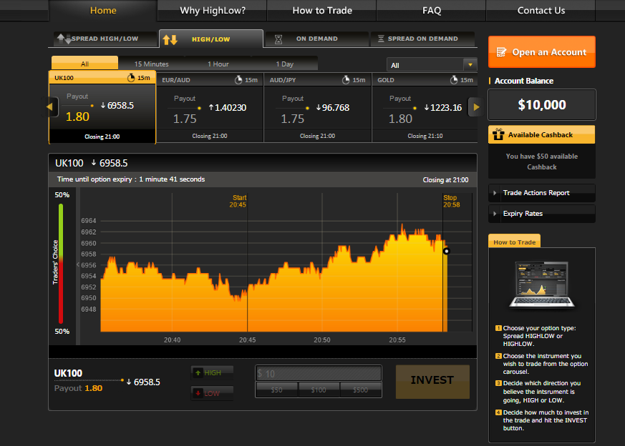Expand Trade Actions Report
This screenshot has width=625, height=446.
[542, 193]
